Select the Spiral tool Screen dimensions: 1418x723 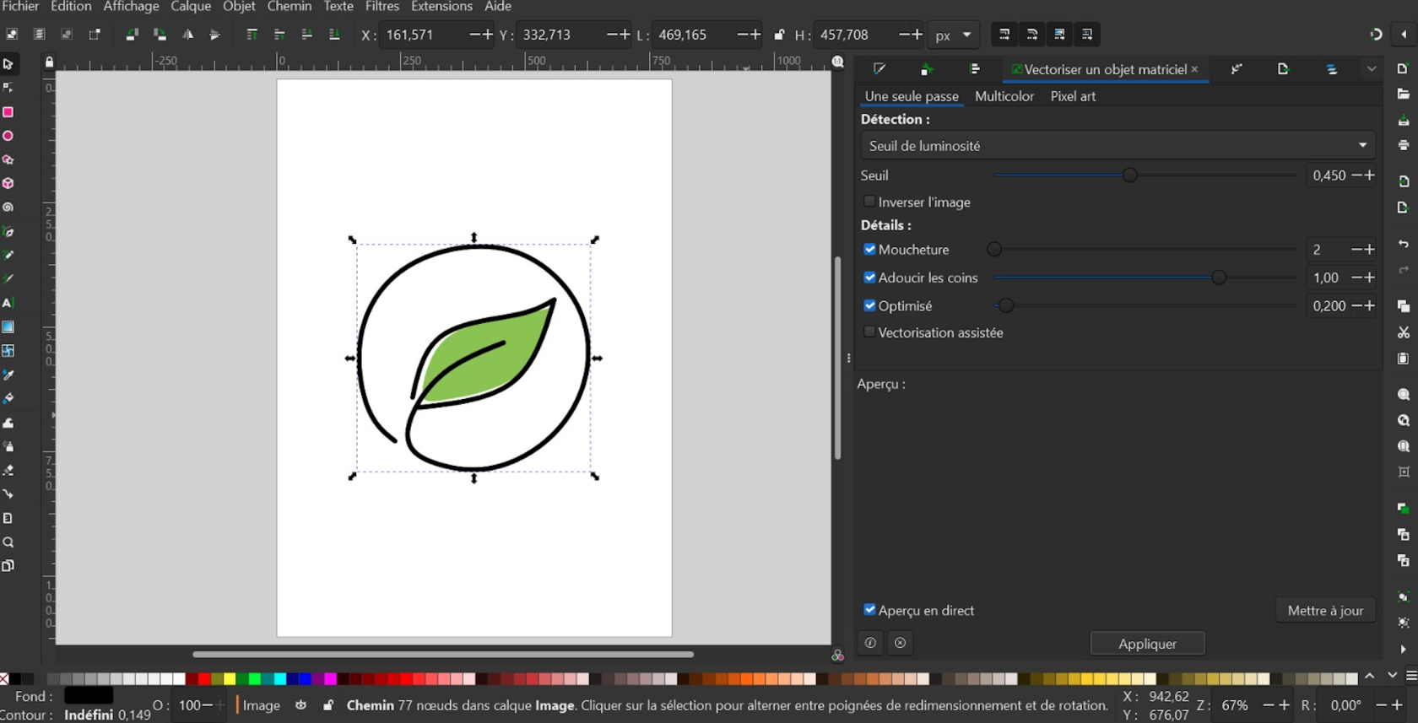tap(8, 208)
